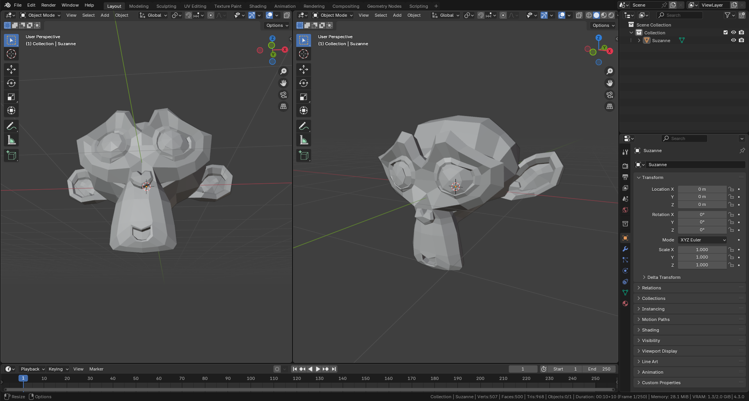Uncheck the Collection exclude checkbox
This screenshot has height=401, width=749.
tap(726, 32)
